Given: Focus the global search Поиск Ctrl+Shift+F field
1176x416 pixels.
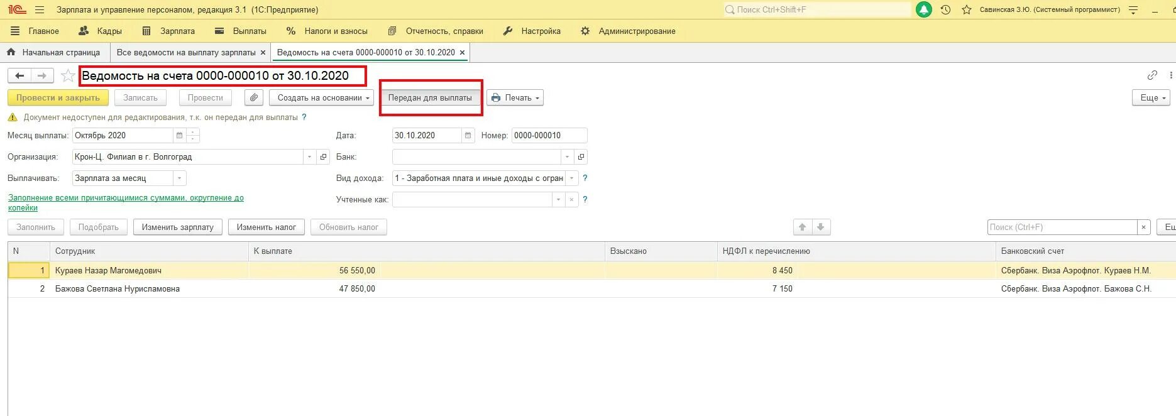Looking at the screenshot, I should tap(816, 9).
